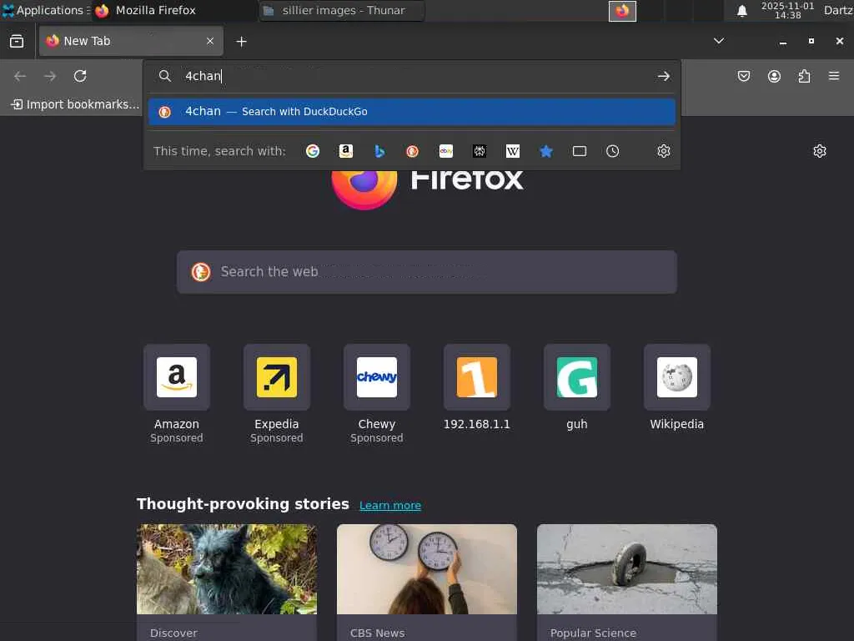Select the New Tab tab
854x641 pixels.
[131, 41]
